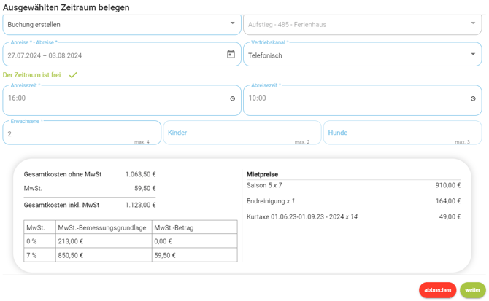This screenshot has height=301, width=489.
Task: Click the Hunde input field
Action: point(394,133)
